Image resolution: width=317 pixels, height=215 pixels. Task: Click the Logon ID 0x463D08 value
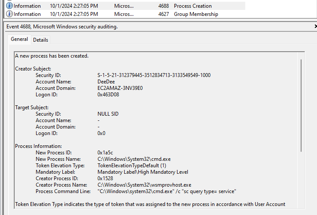(x=108, y=95)
